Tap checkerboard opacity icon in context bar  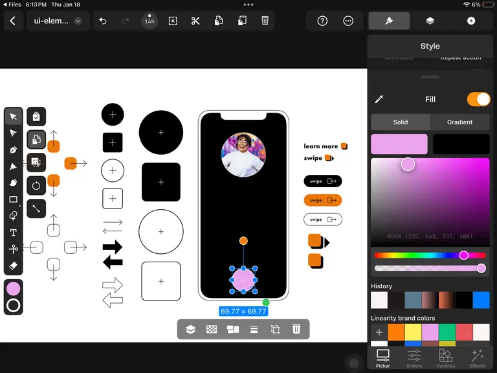click(x=212, y=330)
